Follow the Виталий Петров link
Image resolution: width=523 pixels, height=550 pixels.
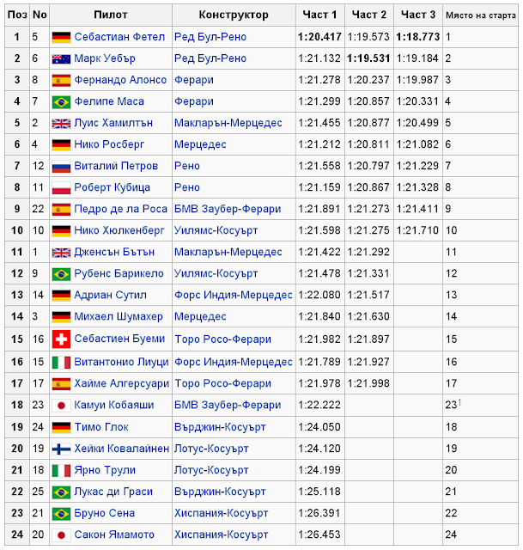tap(116, 166)
